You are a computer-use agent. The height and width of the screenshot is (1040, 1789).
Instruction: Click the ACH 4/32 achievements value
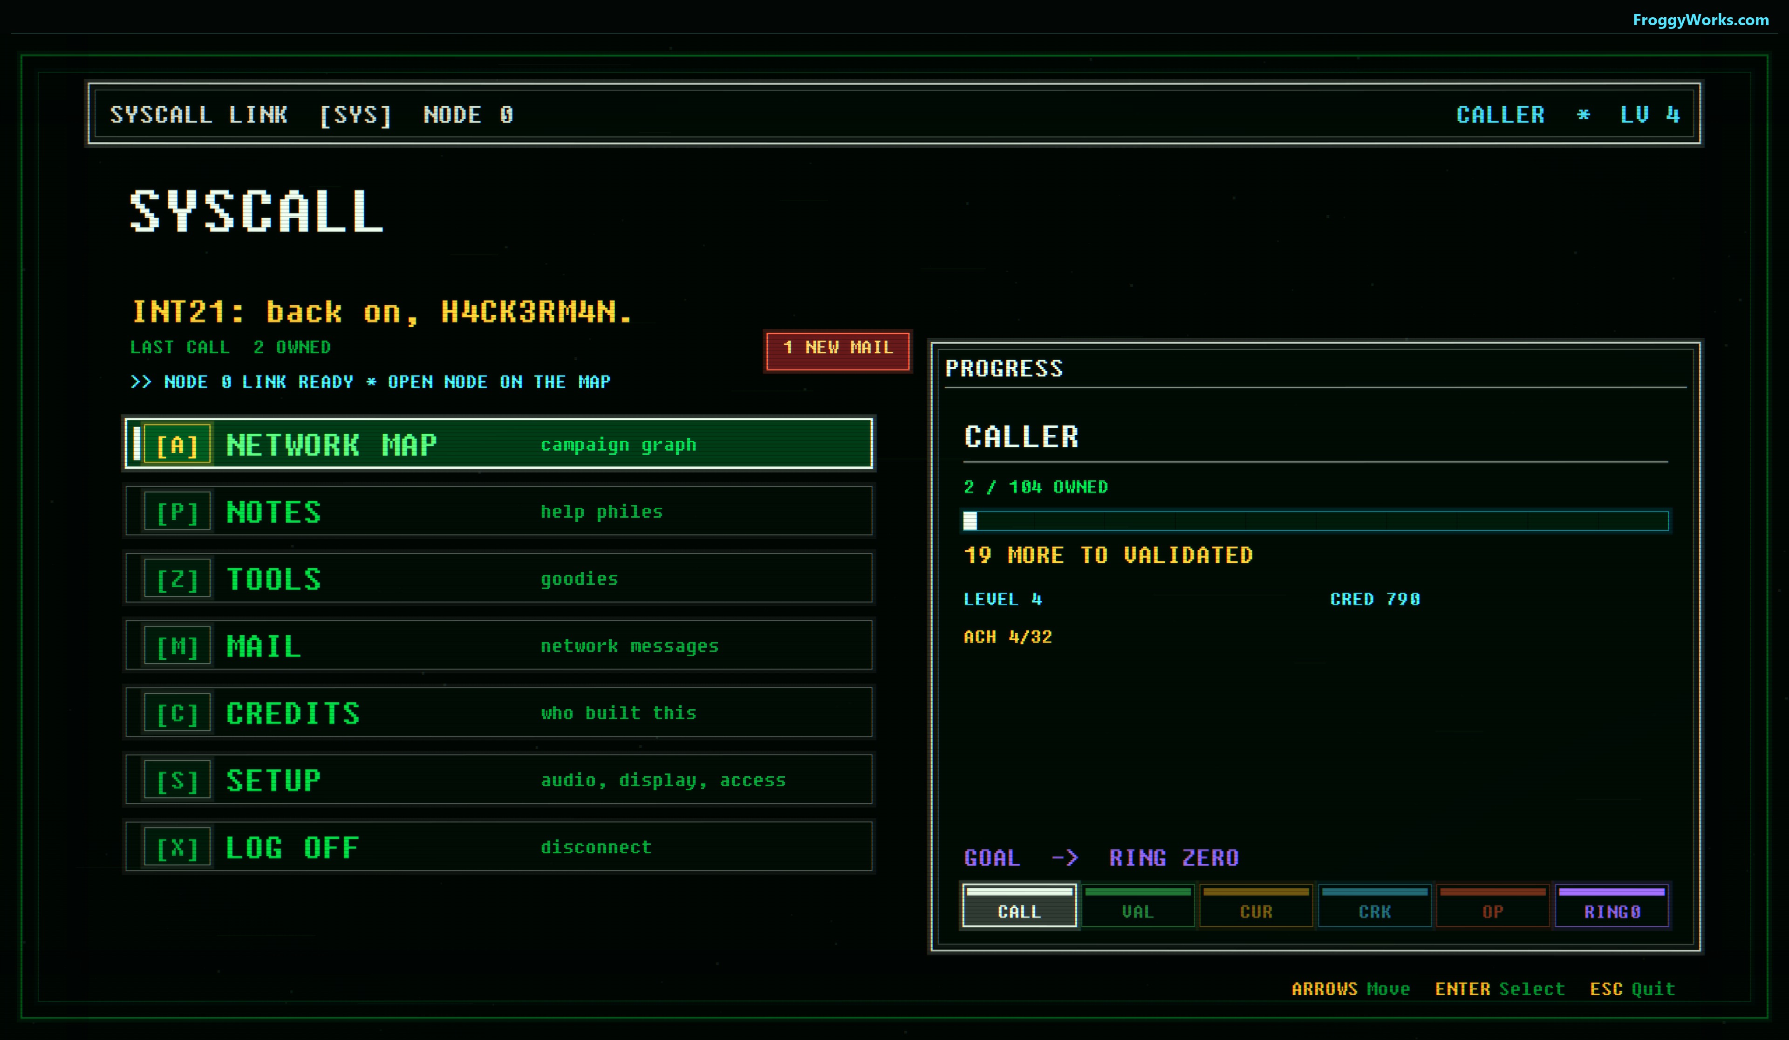1007,637
